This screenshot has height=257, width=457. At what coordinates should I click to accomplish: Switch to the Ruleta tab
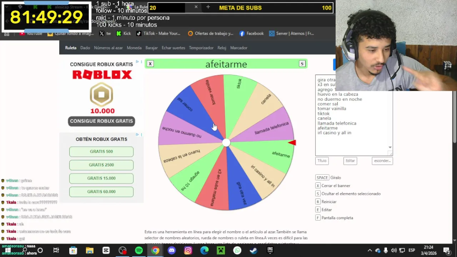[71, 48]
